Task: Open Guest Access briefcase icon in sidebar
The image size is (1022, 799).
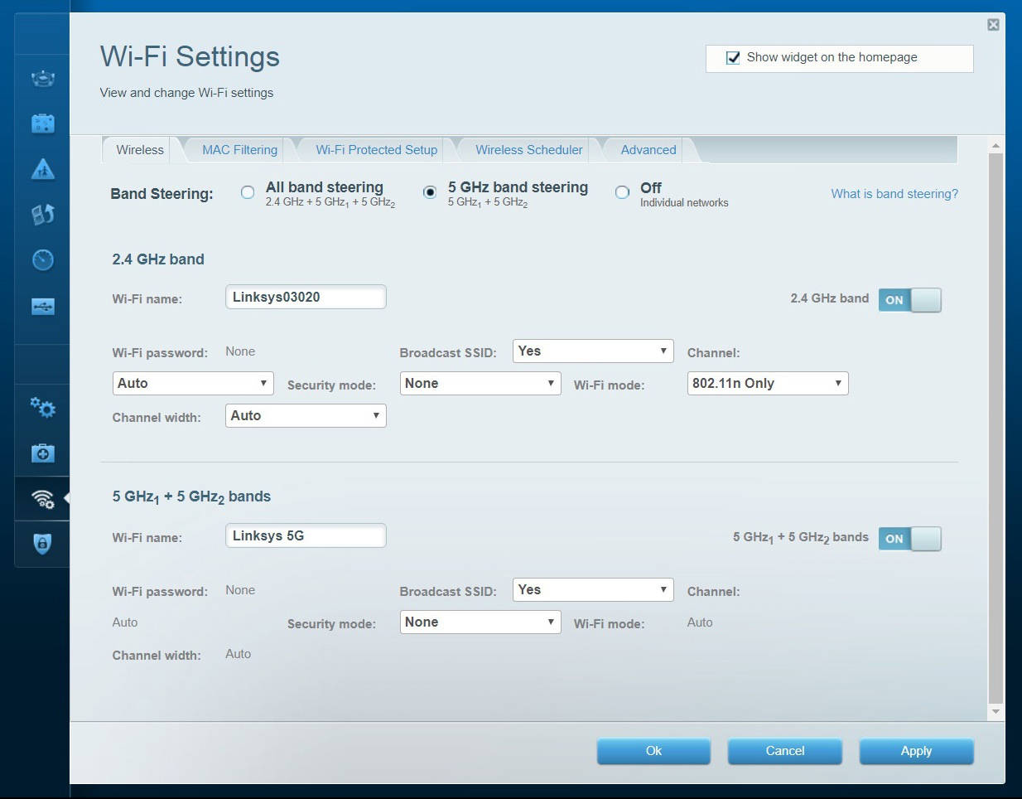Action: [42, 123]
